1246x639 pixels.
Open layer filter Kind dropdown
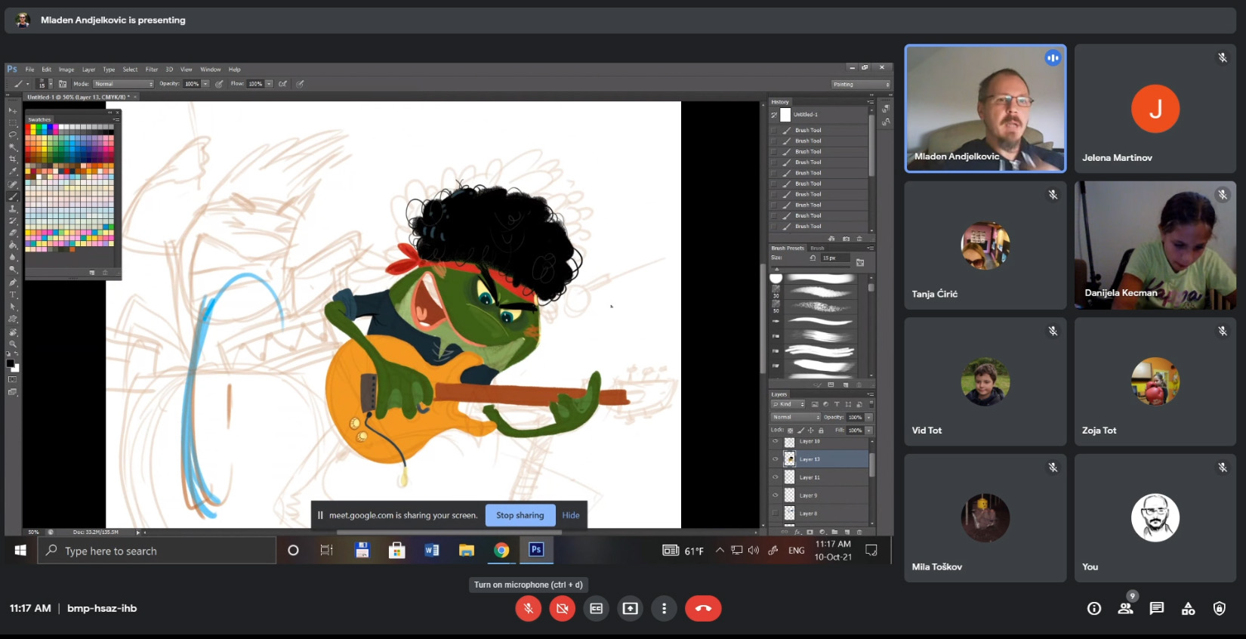(788, 404)
